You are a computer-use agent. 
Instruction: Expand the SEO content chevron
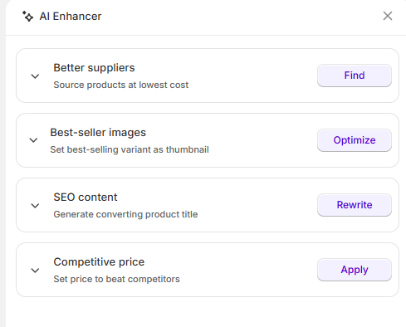35,206
